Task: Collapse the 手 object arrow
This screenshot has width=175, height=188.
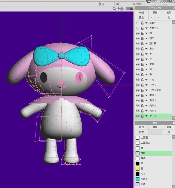Action: [146, 54]
